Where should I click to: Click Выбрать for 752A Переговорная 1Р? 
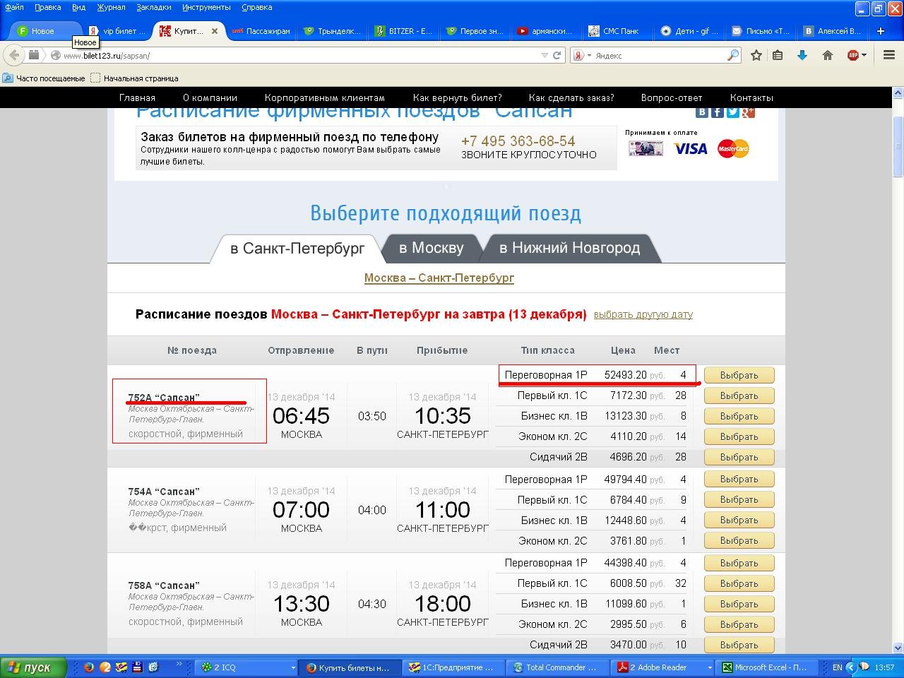(x=739, y=375)
